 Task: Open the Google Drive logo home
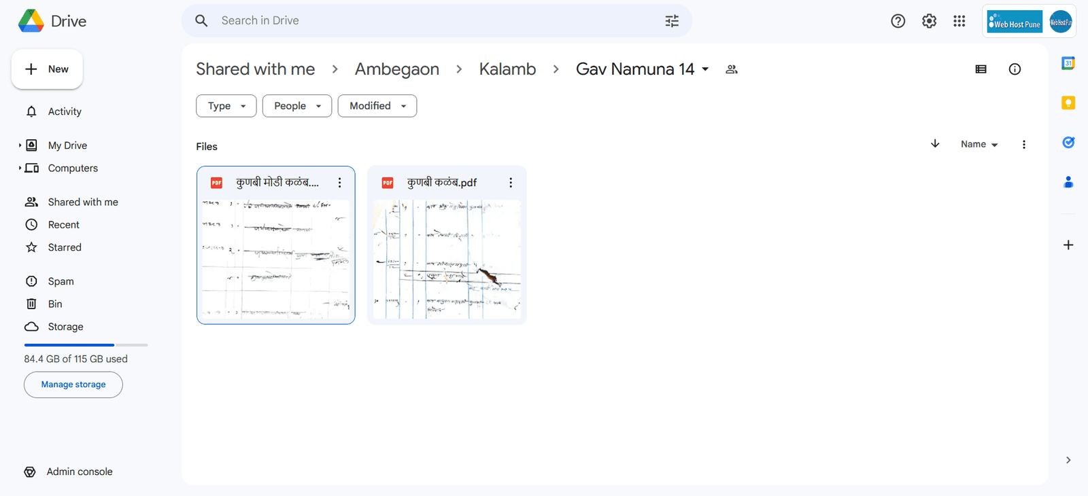[52, 21]
